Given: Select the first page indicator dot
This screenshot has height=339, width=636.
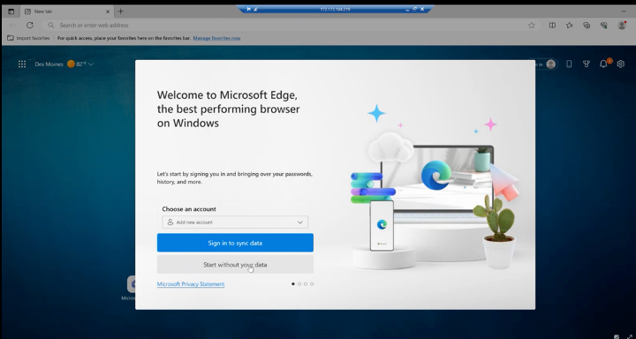Looking at the screenshot, I should point(293,284).
